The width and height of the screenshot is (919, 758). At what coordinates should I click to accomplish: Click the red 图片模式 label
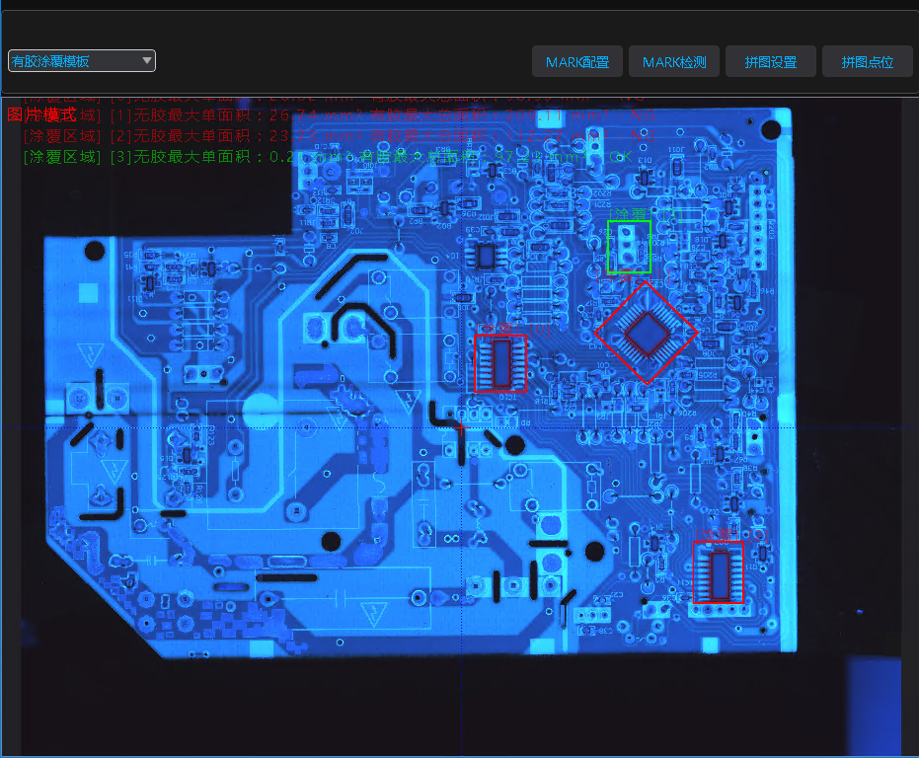tap(39, 114)
